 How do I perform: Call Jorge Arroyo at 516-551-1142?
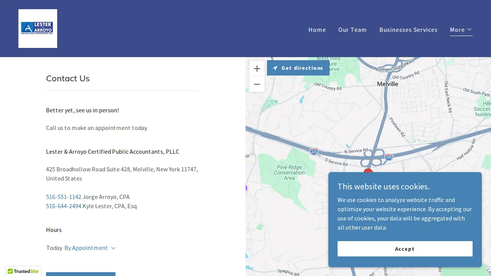coord(64,197)
